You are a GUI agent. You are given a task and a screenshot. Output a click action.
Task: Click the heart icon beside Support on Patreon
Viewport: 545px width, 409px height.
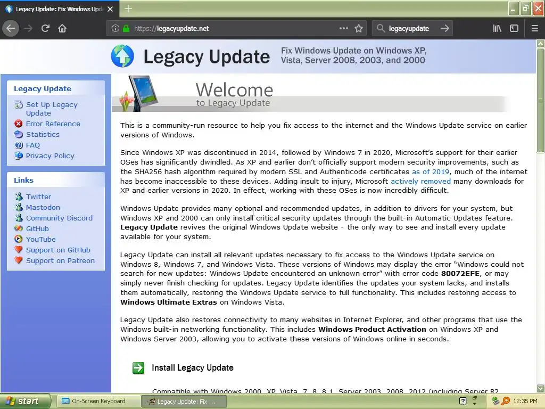19,260
